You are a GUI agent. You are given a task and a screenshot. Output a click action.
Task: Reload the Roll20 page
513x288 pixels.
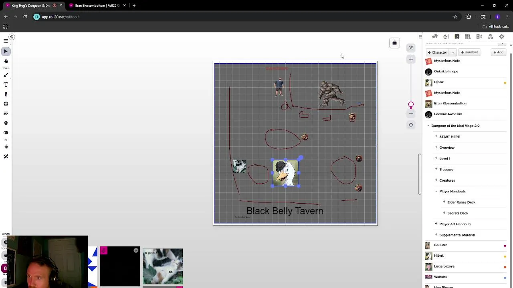[x=25, y=17]
